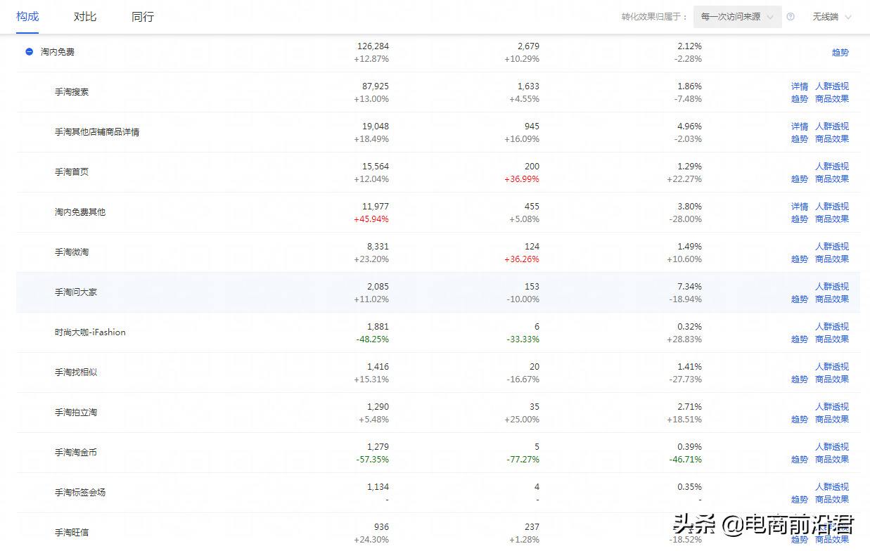Open the 每一次访问来源 dropdown
The width and height of the screenshot is (870, 551).
tap(737, 17)
